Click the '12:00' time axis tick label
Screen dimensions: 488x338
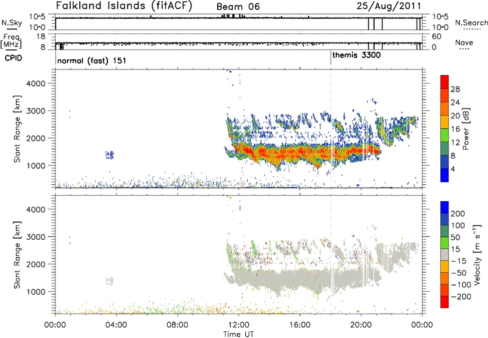click(x=239, y=325)
